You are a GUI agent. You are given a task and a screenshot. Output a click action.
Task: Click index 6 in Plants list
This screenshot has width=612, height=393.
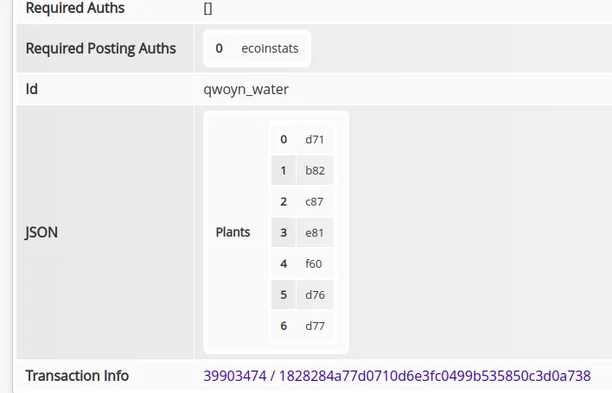(284, 326)
